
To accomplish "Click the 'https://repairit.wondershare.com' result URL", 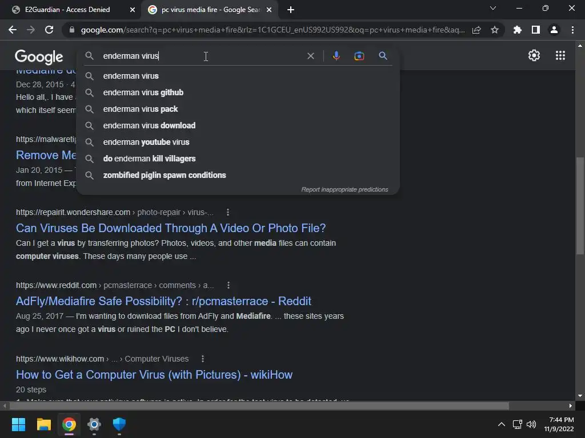I will click(73, 212).
